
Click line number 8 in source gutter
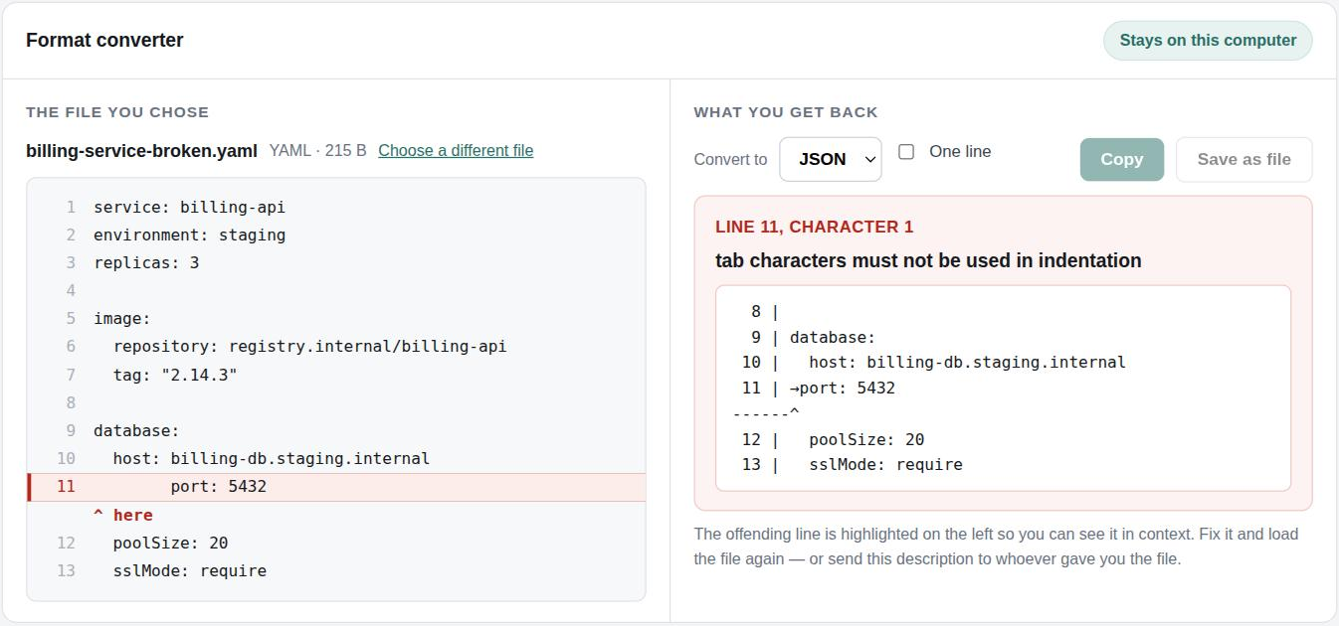click(71, 402)
